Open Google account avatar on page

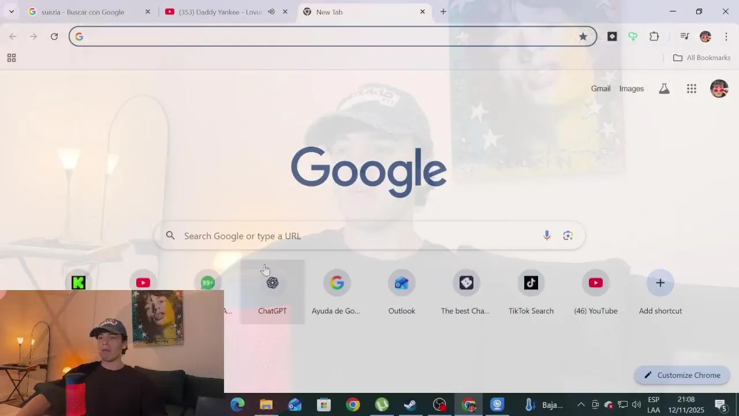coord(719,88)
